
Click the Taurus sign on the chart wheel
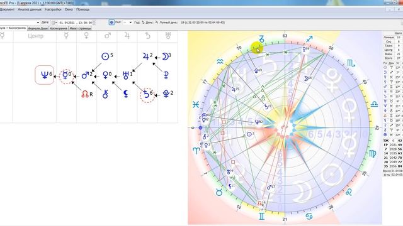click(219, 193)
